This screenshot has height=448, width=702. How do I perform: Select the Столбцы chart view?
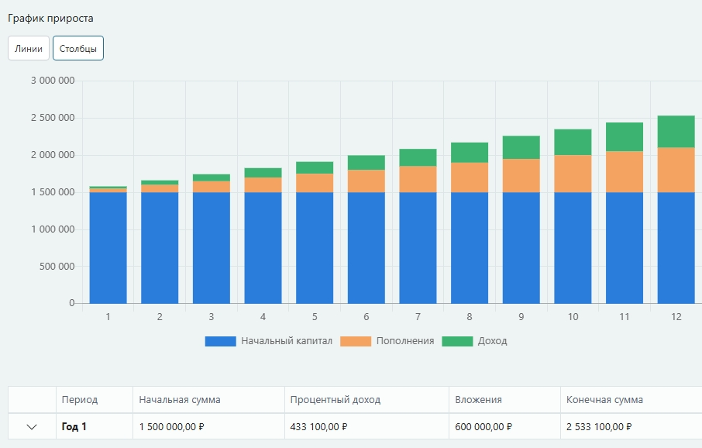[x=78, y=48]
